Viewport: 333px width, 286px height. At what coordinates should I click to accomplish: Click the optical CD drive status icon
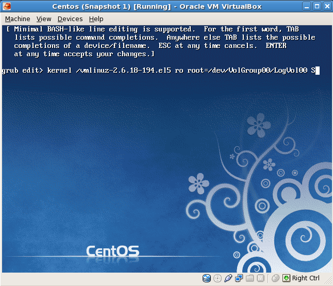(x=218, y=278)
